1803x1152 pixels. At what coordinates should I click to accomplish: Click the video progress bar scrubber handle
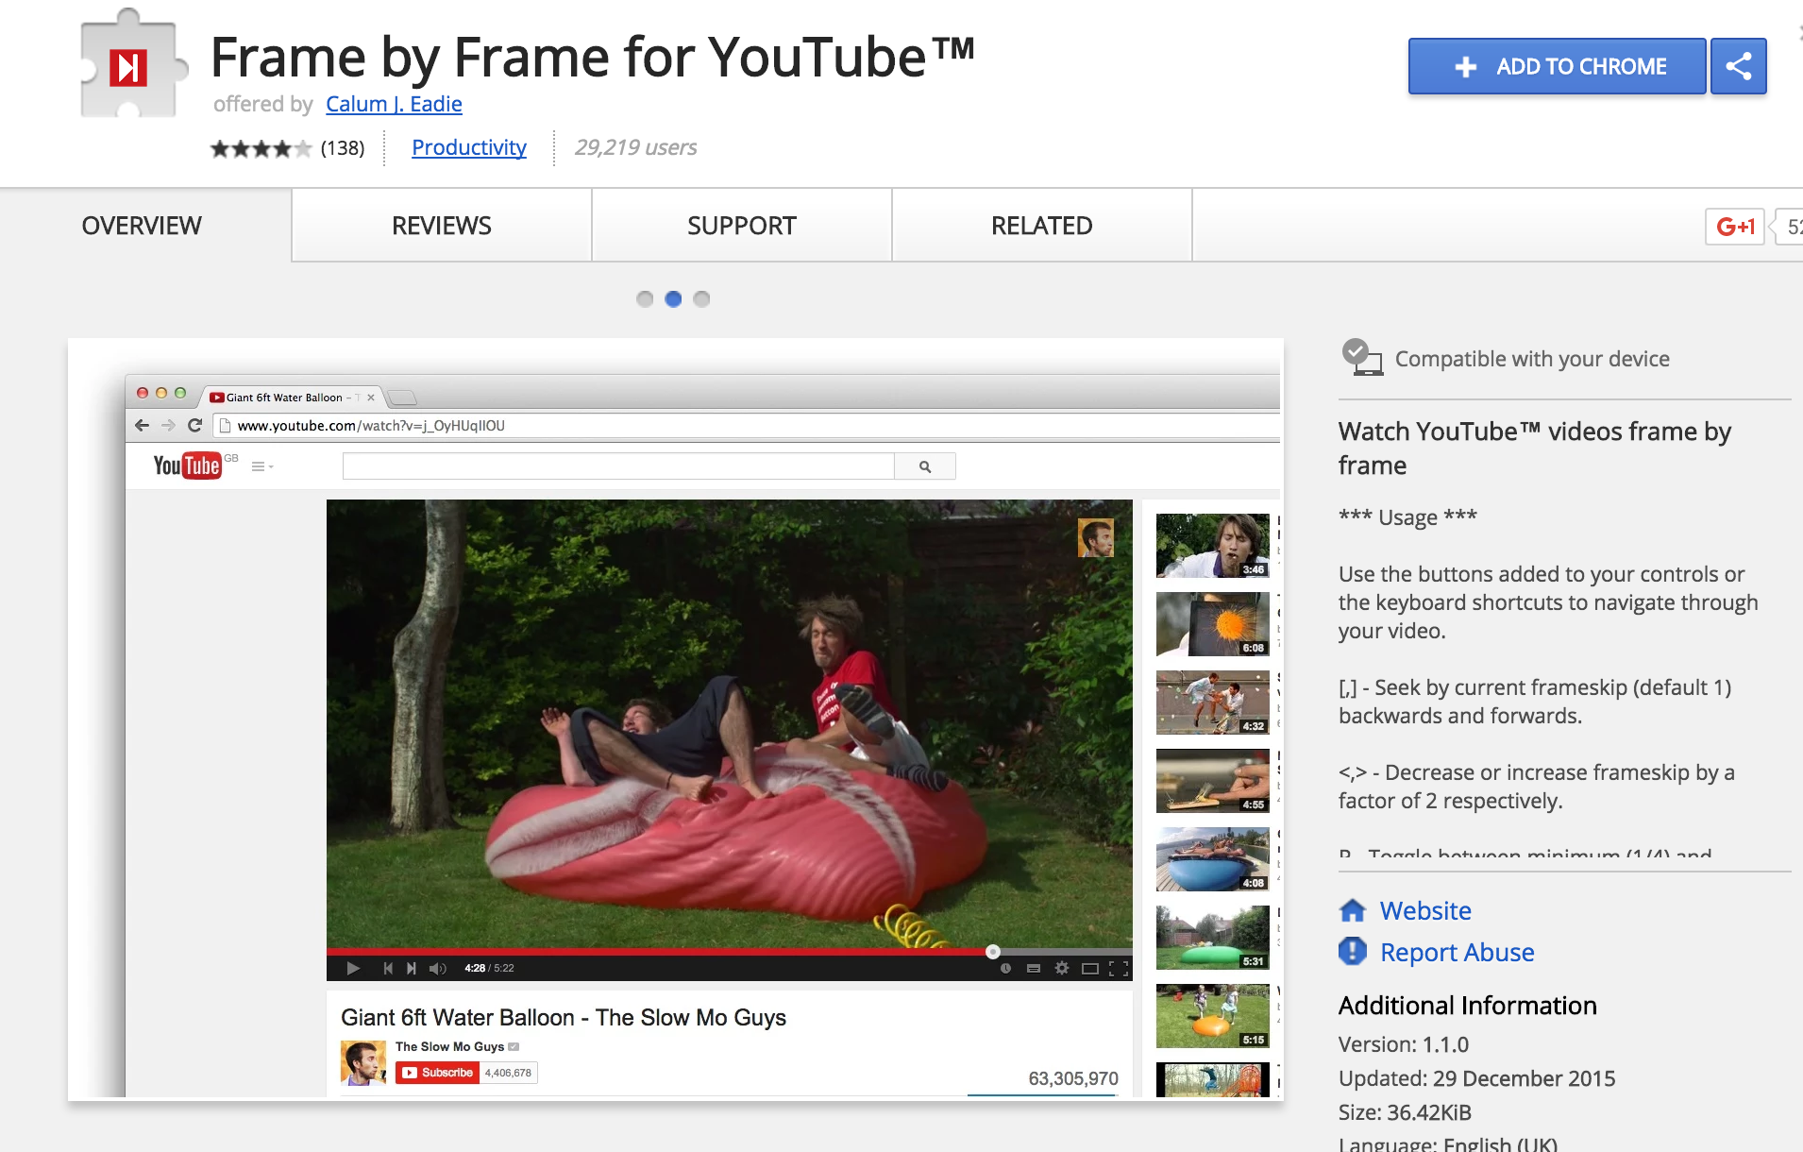[993, 952]
